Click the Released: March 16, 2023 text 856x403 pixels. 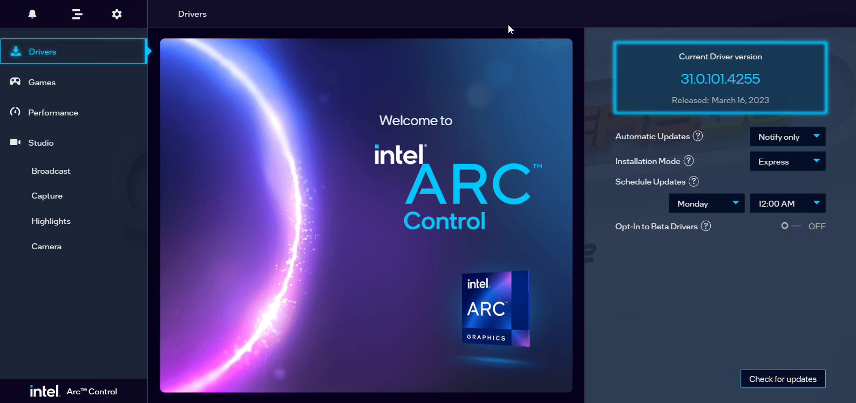click(x=720, y=100)
